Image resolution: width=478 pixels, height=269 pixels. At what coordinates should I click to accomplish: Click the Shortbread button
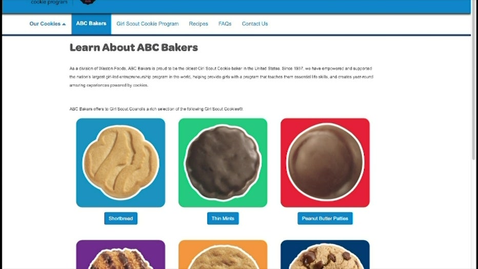tap(121, 218)
